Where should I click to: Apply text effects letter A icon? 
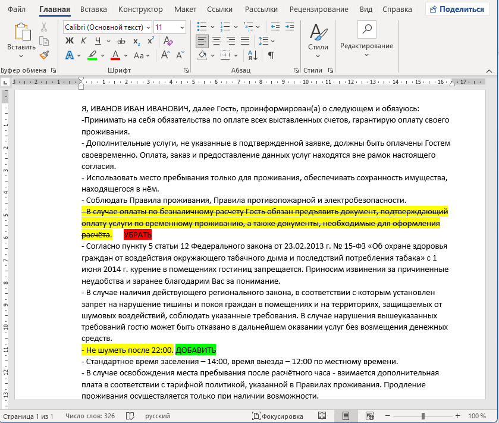pos(70,55)
